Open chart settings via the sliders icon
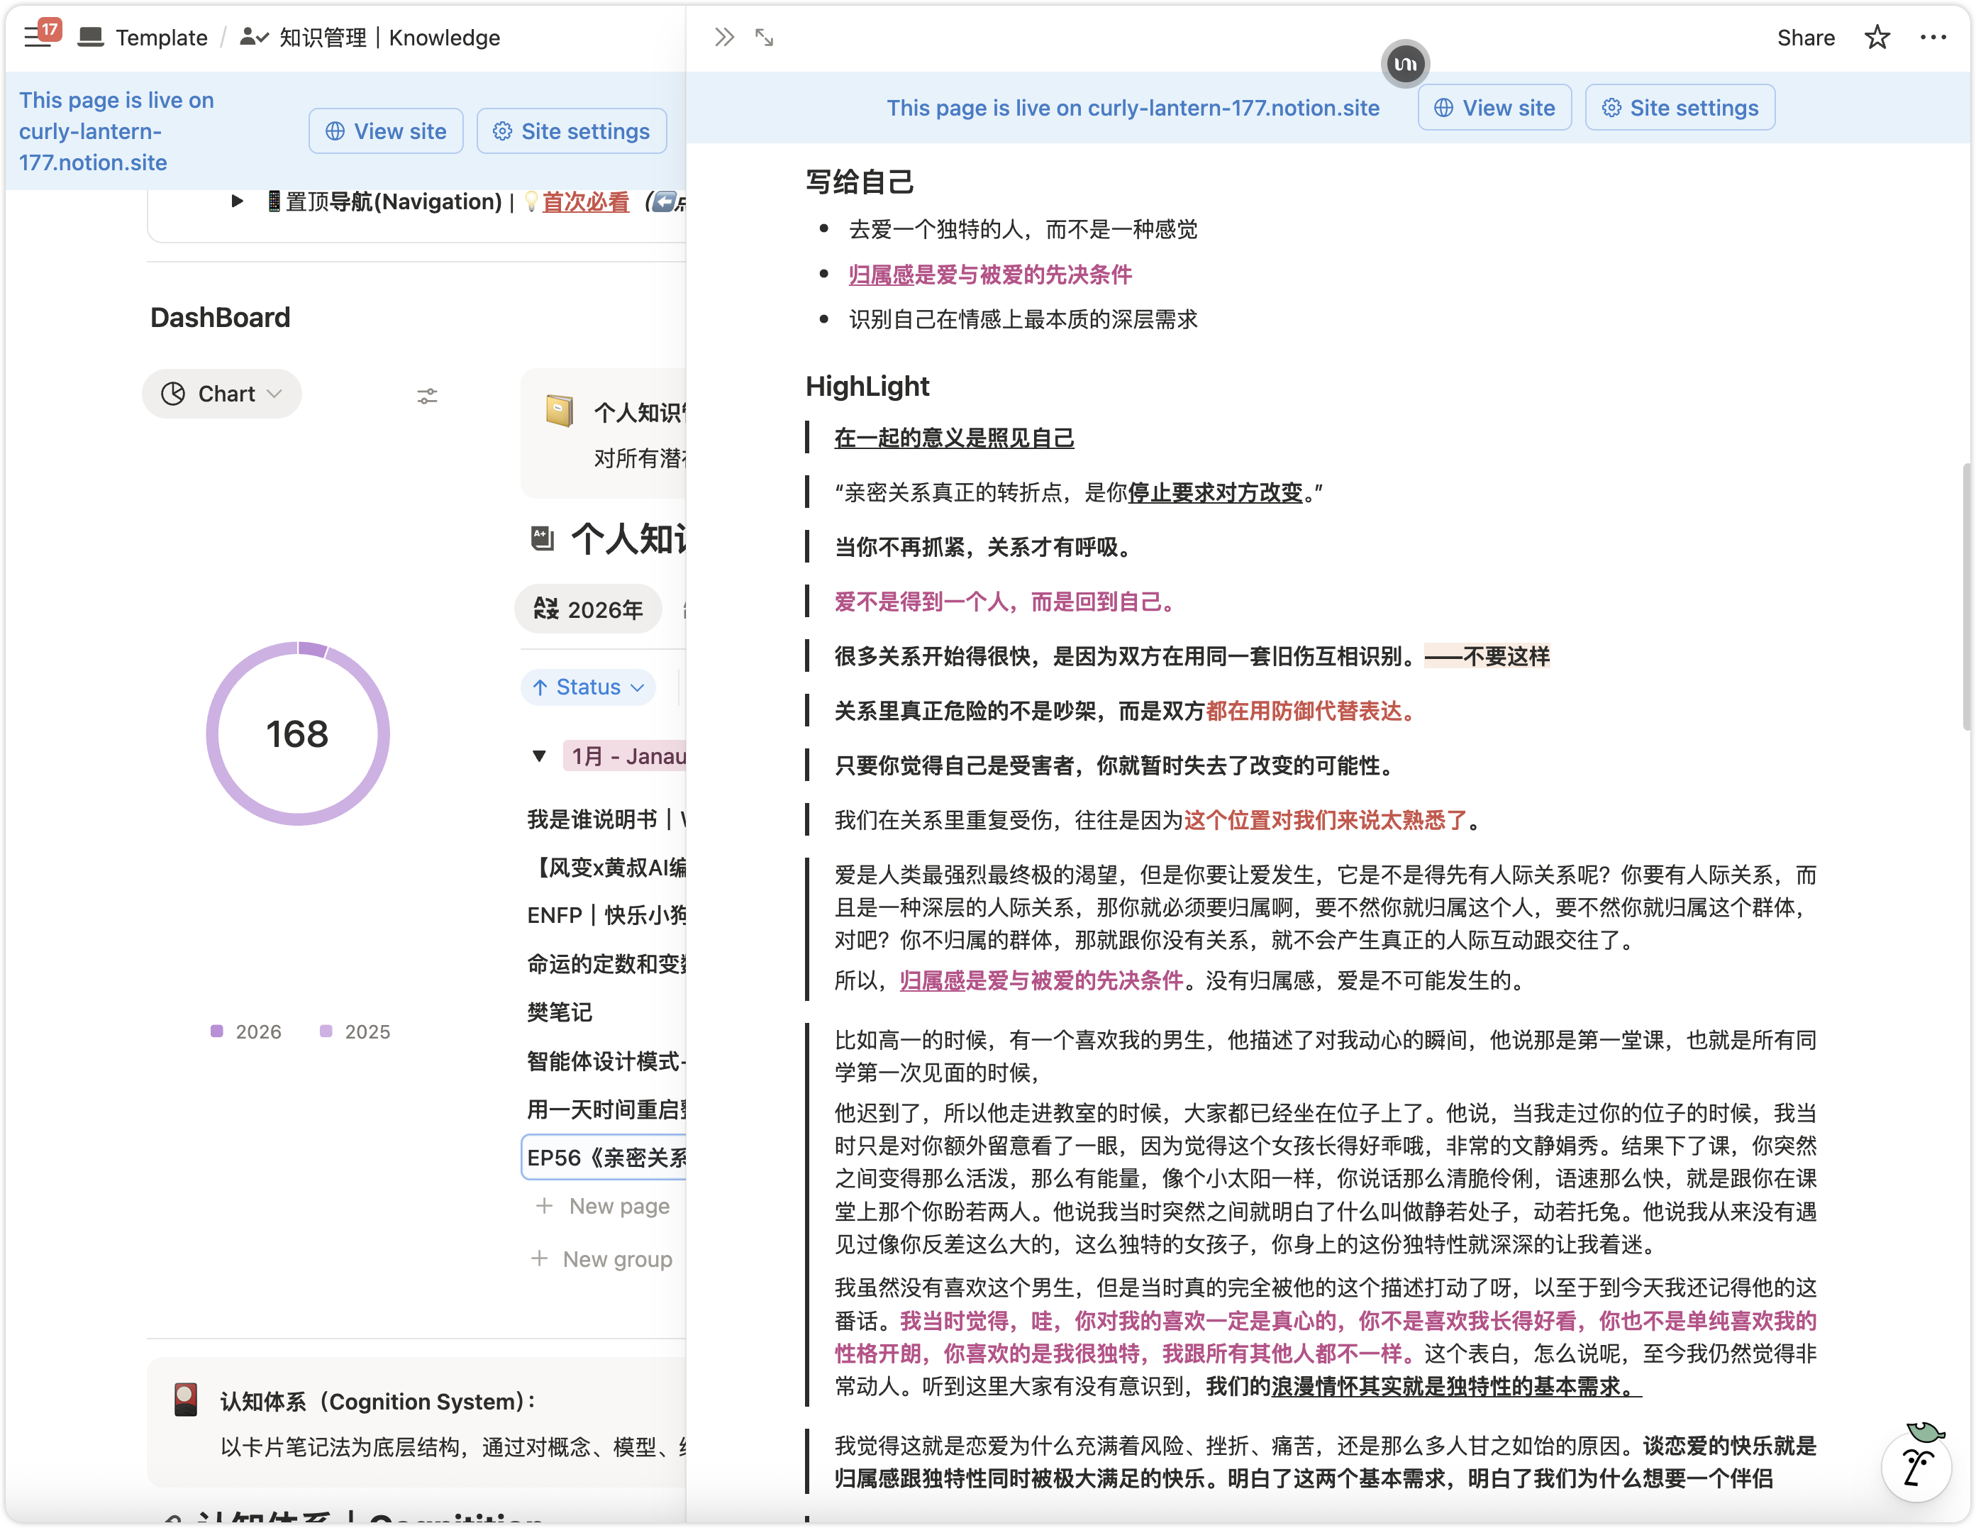This screenshot has width=1976, height=1528. (x=427, y=395)
